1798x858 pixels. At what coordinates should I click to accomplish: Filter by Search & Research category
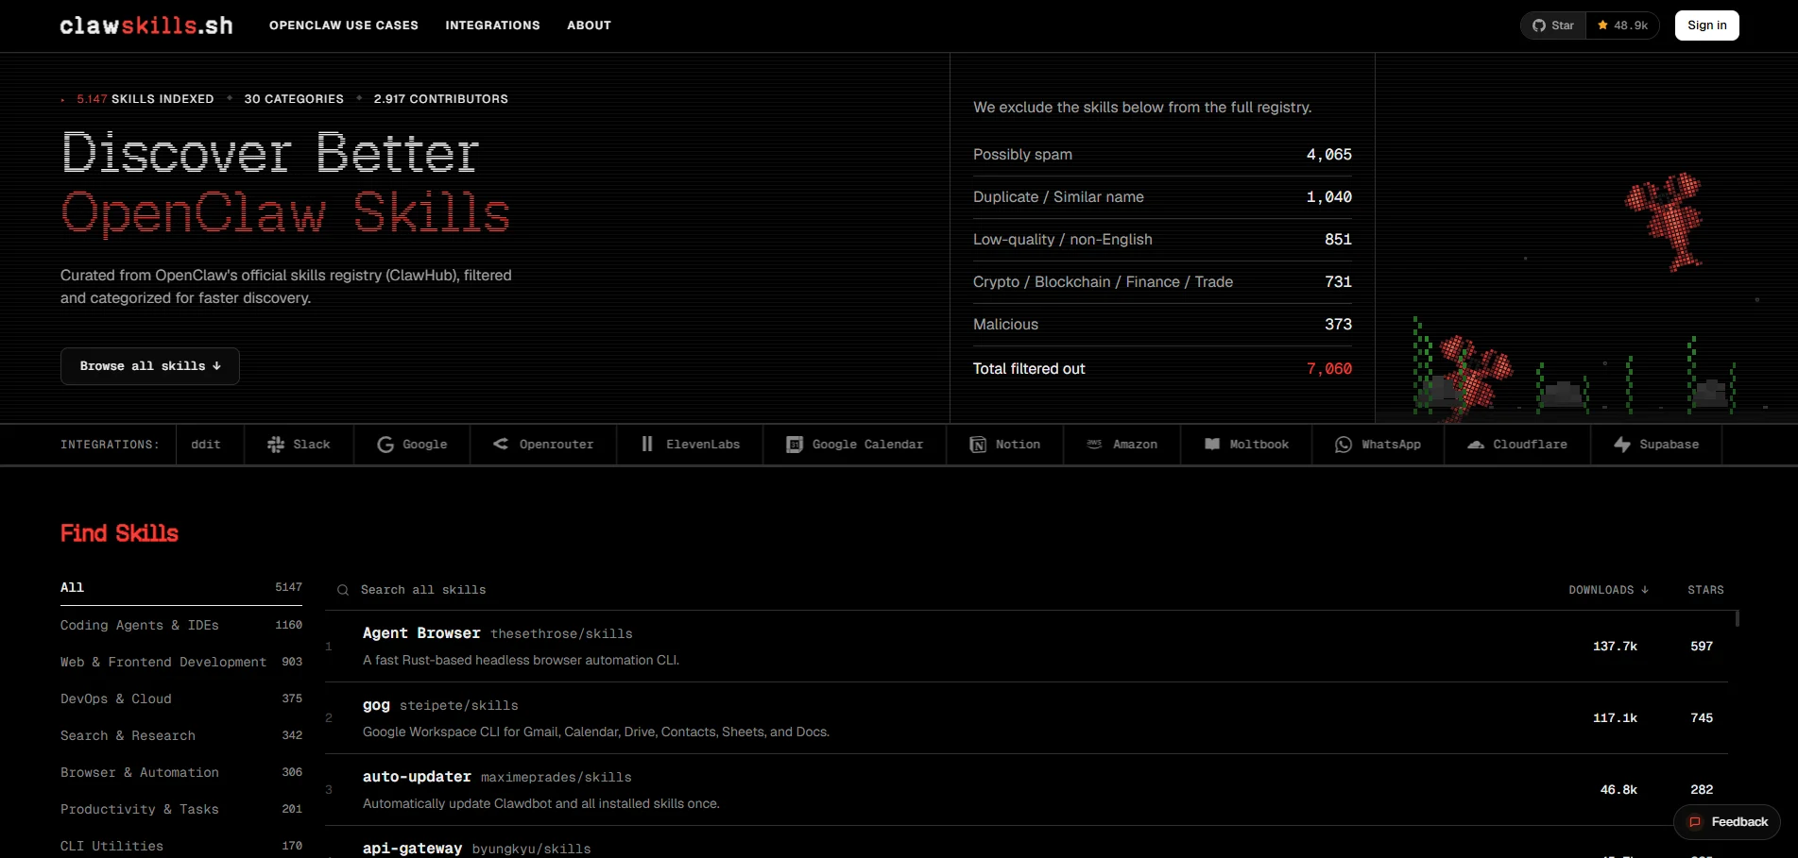point(181,735)
